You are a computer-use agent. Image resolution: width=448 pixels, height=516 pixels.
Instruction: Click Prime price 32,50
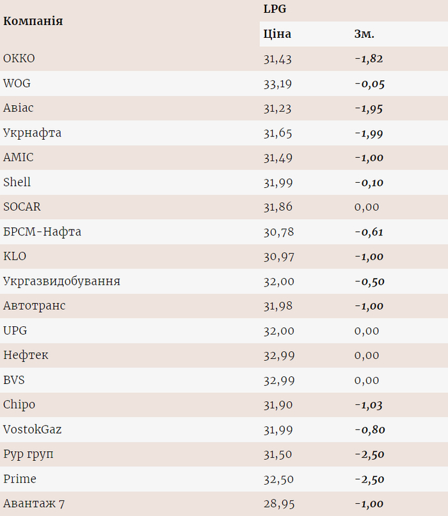(278, 479)
